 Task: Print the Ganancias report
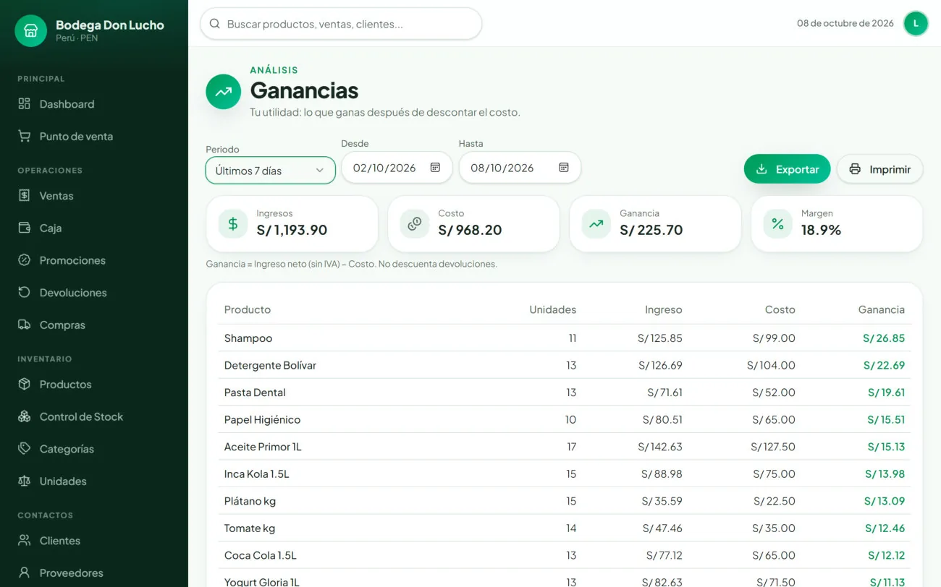pyautogui.click(x=879, y=169)
